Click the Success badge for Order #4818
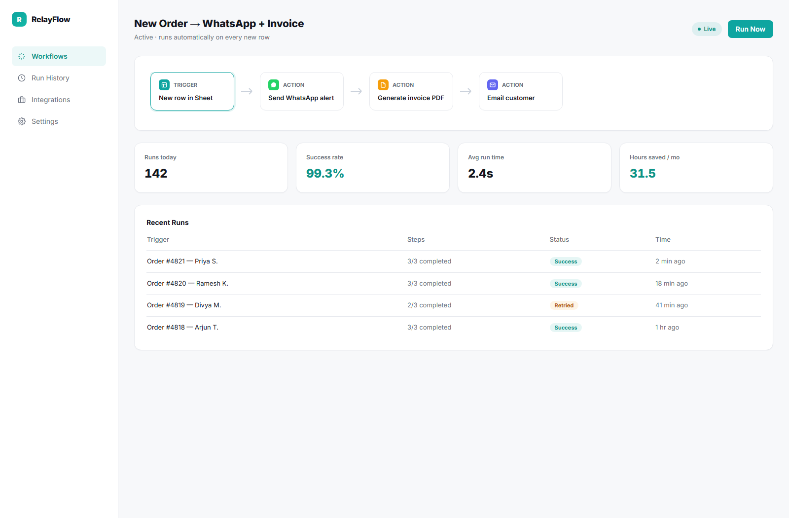This screenshot has width=789, height=518. 566,328
